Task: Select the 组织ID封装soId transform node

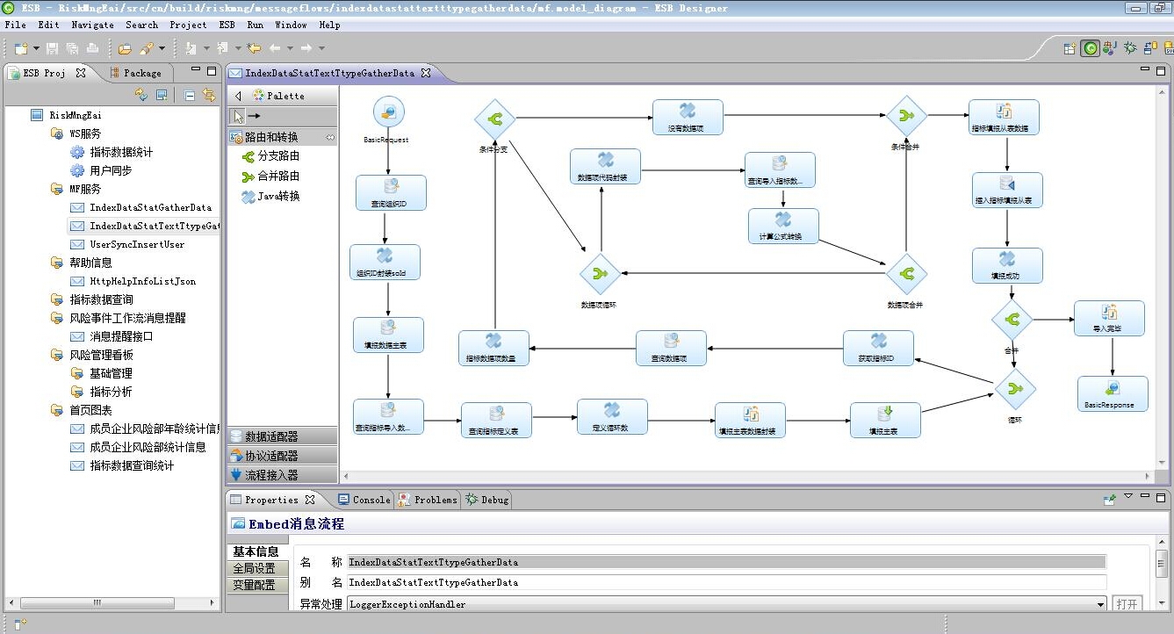Action: (x=385, y=262)
